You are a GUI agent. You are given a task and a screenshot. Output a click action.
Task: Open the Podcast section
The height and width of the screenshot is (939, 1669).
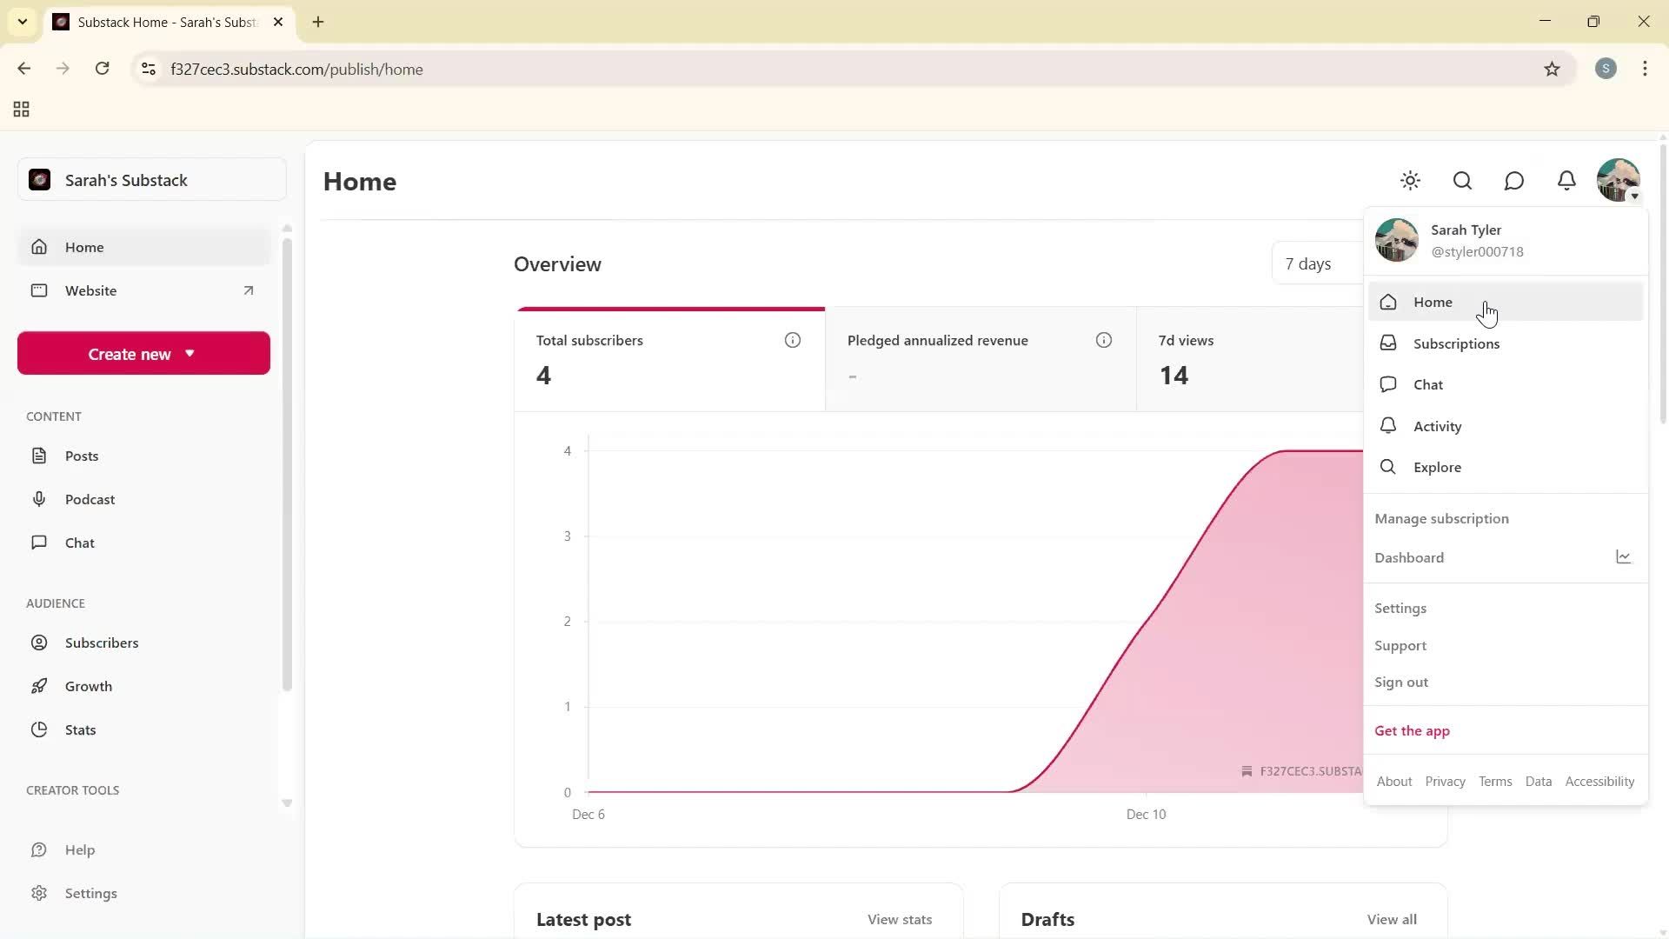[x=90, y=498]
